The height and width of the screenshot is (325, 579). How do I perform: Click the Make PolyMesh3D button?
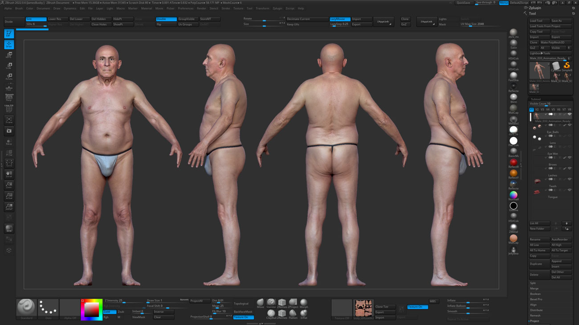click(x=552, y=42)
